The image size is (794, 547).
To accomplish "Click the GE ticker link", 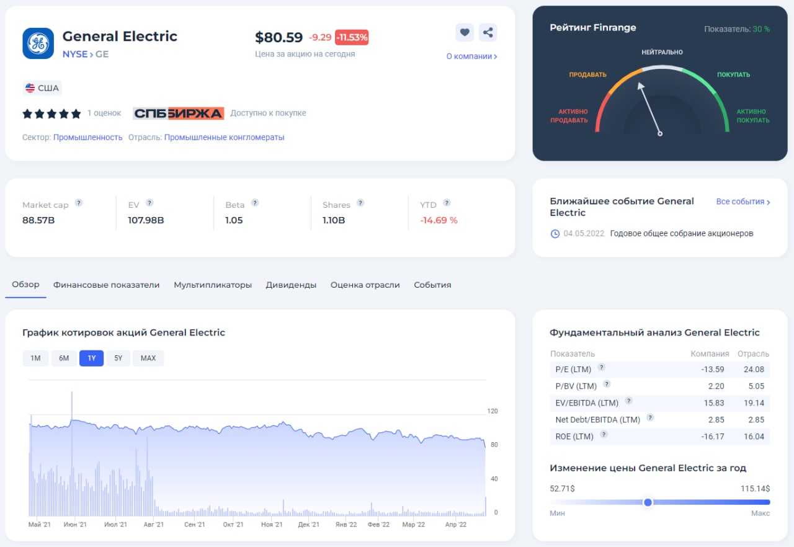I will 102,54.
